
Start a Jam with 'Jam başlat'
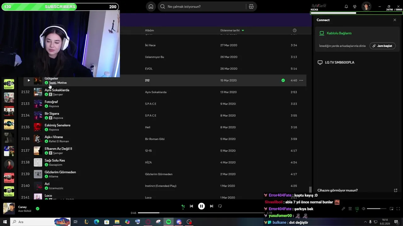click(x=383, y=46)
